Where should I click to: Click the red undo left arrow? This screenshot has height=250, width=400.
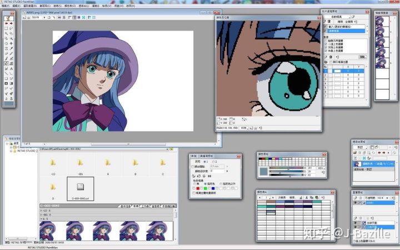[x=6, y=23]
